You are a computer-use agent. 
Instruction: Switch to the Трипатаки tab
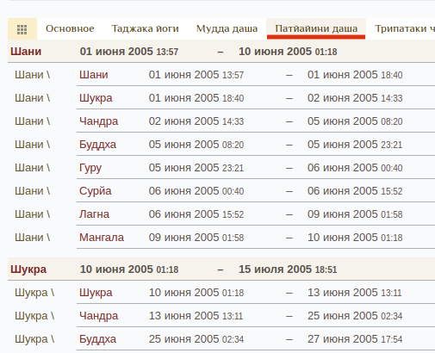pyautogui.click(x=405, y=28)
